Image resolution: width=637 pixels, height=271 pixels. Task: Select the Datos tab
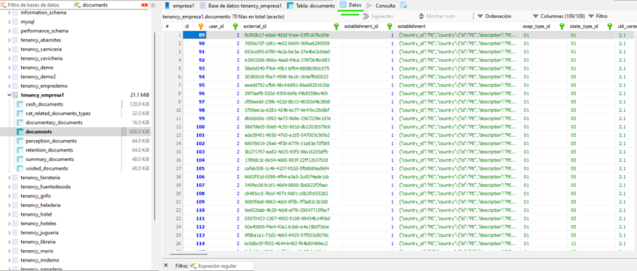[x=350, y=5]
